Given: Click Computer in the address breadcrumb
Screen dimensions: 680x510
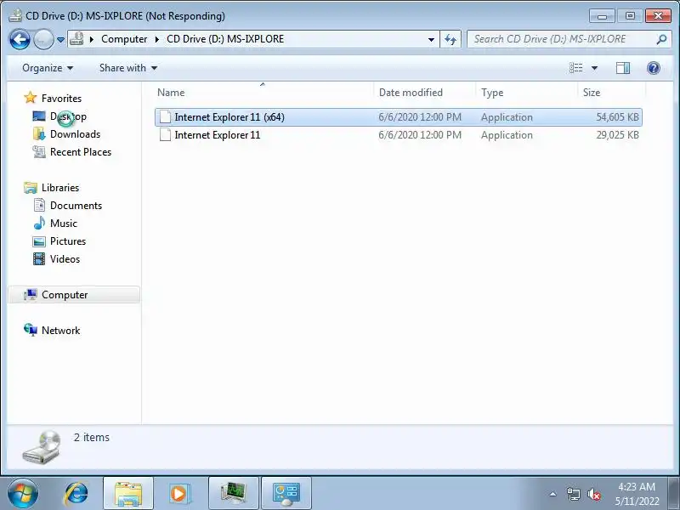Looking at the screenshot, I should [124, 39].
